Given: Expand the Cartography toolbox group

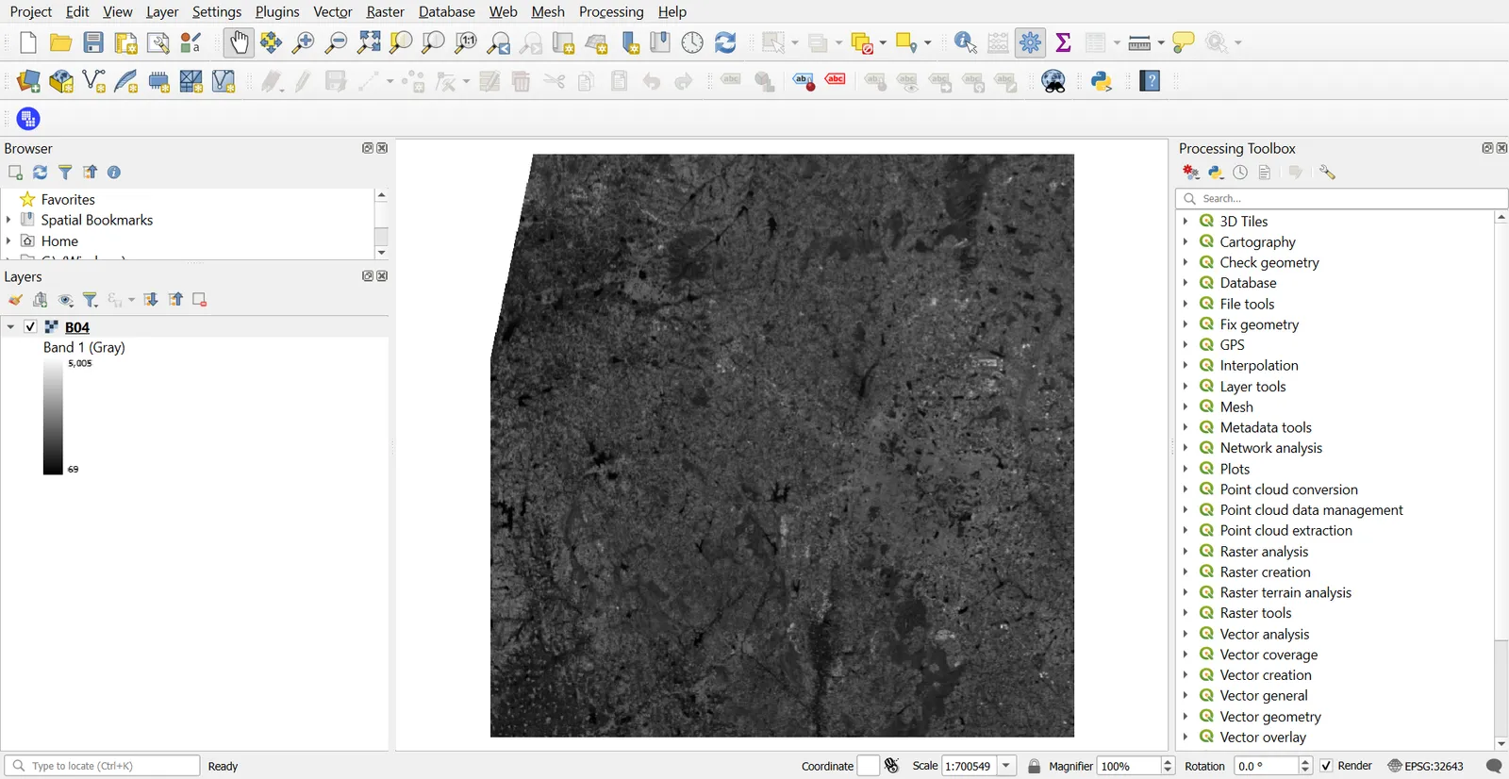Looking at the screenshot, I should [x=1186, y=242].
